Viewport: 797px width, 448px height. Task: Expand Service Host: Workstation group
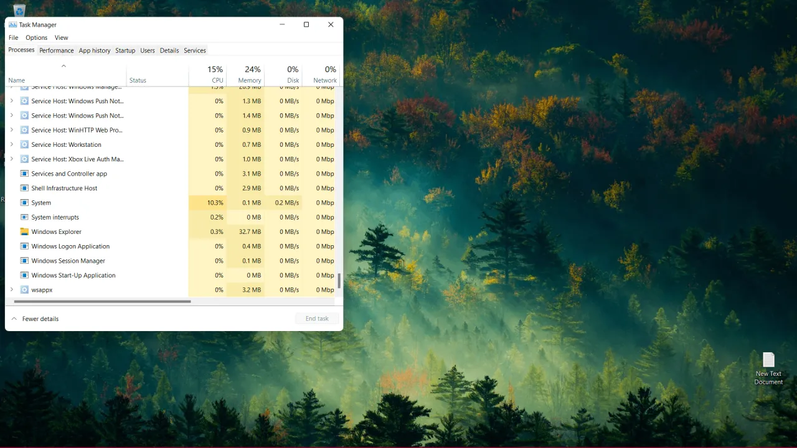[12, 144]
